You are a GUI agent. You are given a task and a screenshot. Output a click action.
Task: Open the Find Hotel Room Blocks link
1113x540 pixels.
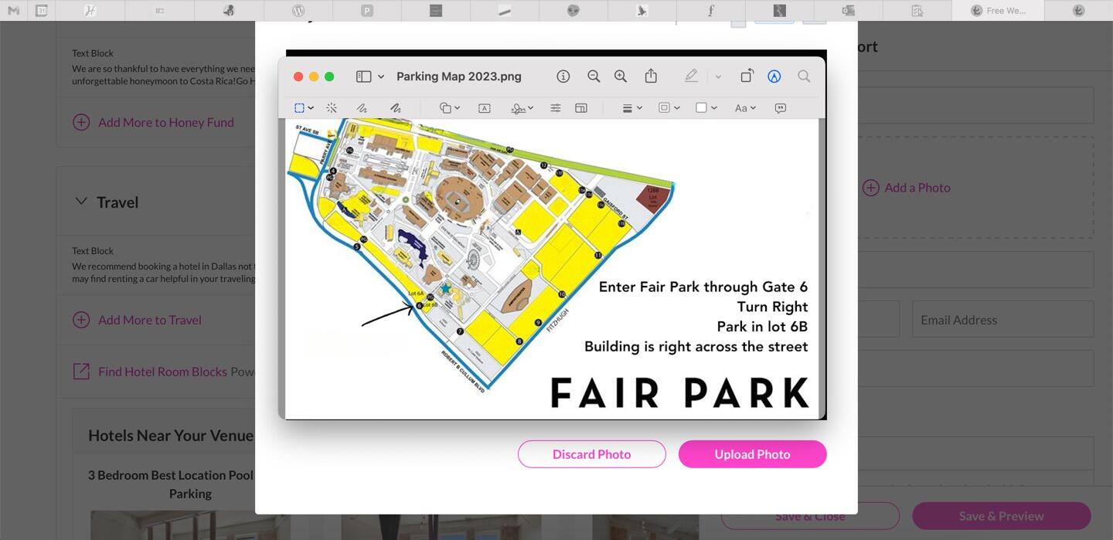pyautogui.click(x=162, y=372)
